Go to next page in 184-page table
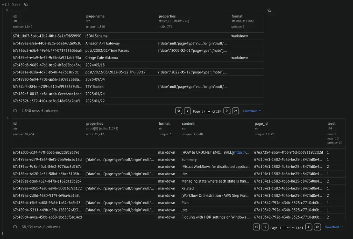353x239 pixels. tap(227, 111)
